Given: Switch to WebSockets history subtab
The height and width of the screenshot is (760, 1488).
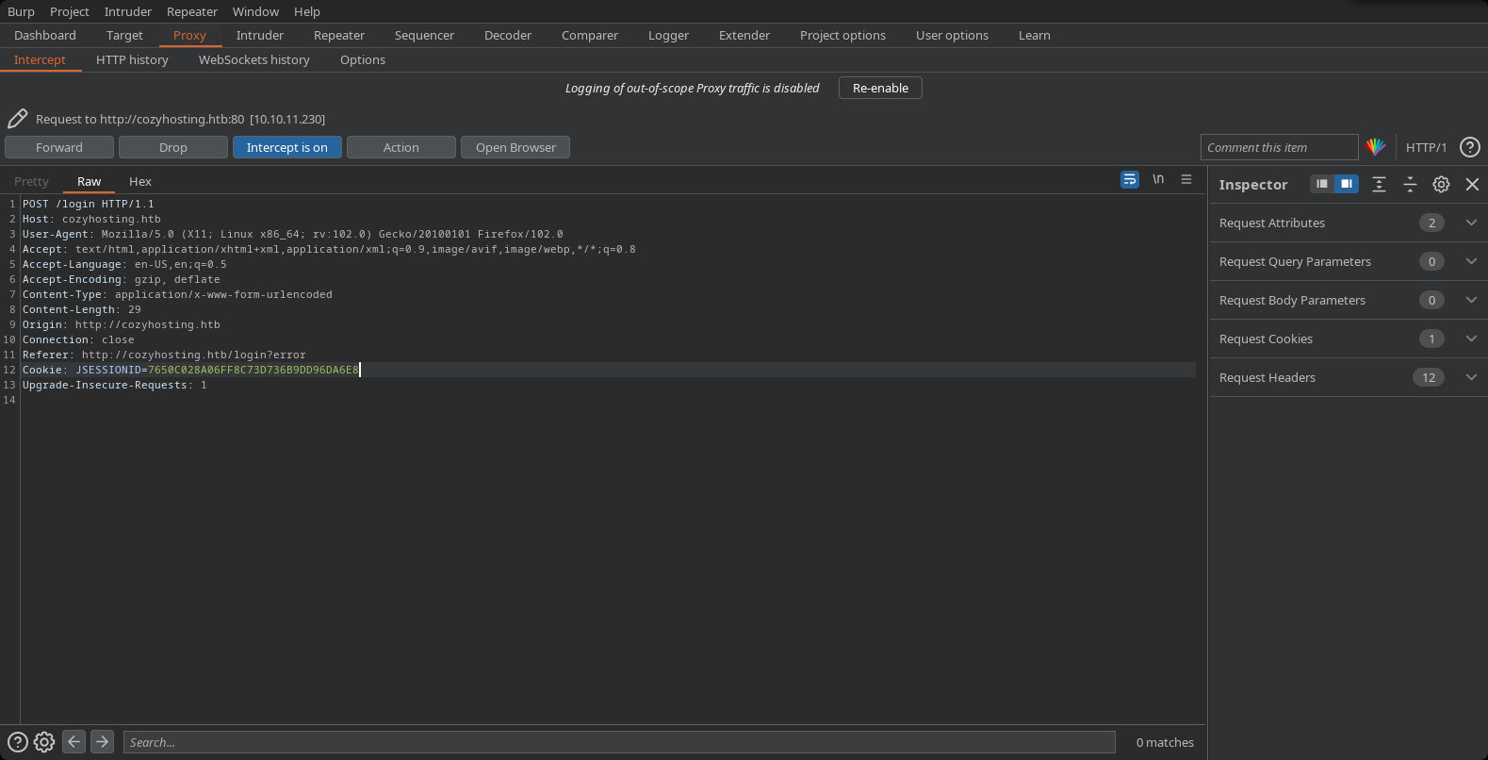Looking at the screenshot, I should pos(254,59).
